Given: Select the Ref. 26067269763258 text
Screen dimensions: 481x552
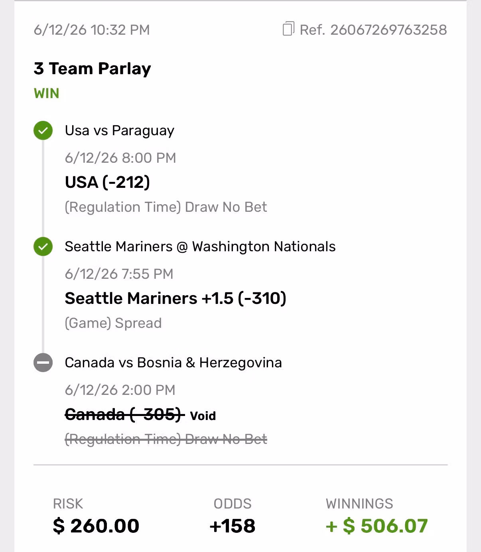Looking at the screenshot, I should point(373,30).
